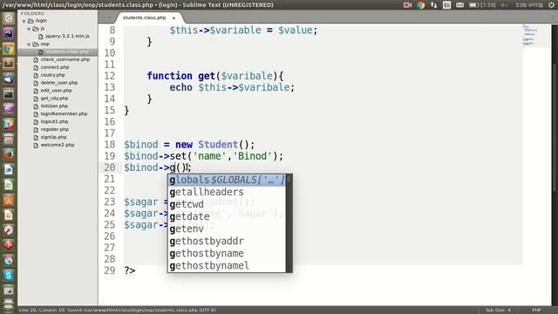Open welcome2.php file
This screenshot has height=314, width=558.
58,145
